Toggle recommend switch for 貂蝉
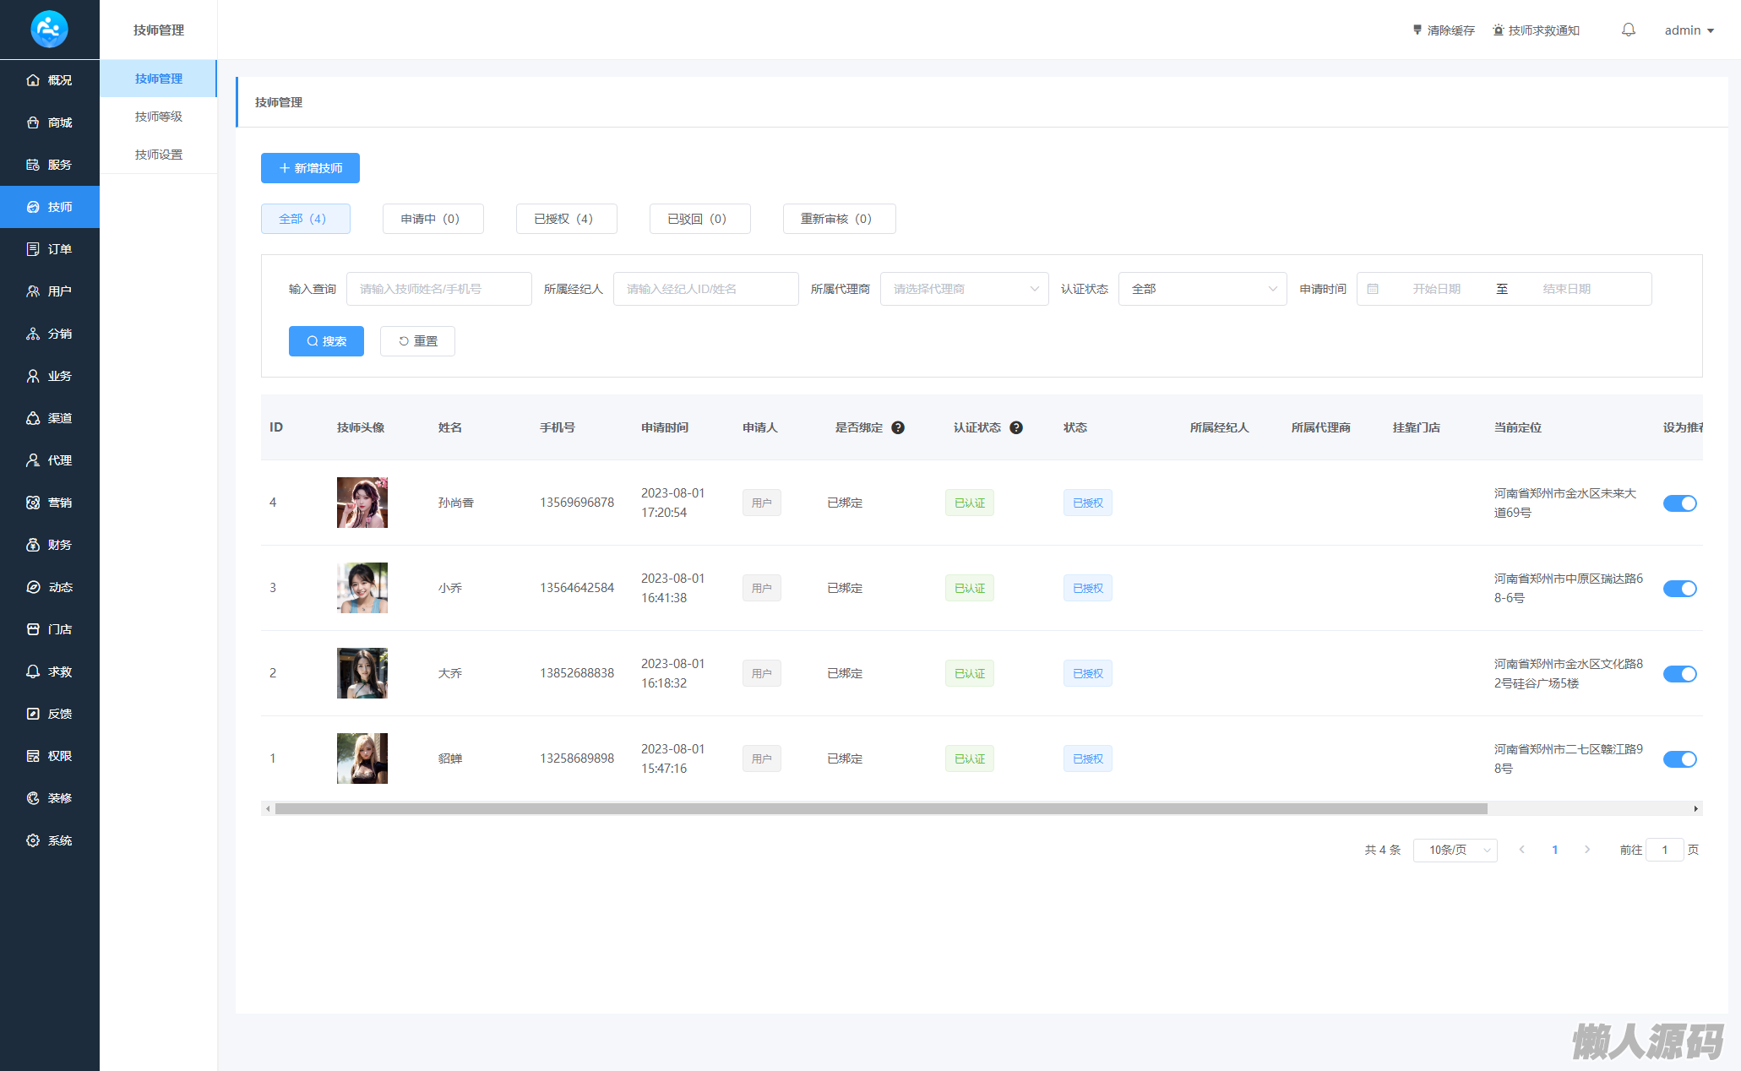 (1679, 759)
